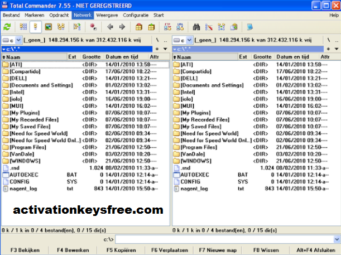This screenshot has height=255, width=341.
Task: Select [WINDOWS] folder in right pane
Action: [256, 161]
